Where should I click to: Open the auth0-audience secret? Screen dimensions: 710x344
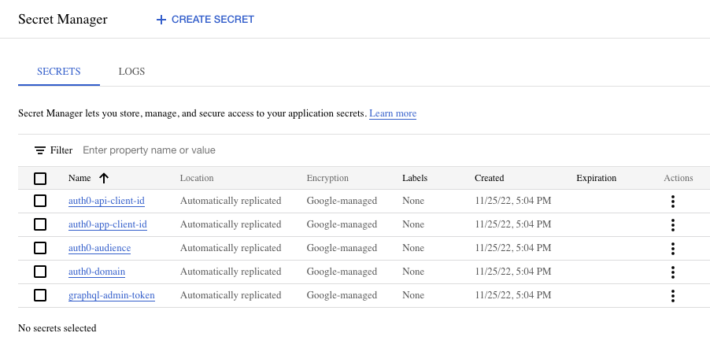(x=100, y=248)
